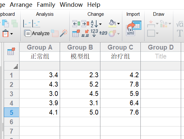The image size is (184, 139).
Task: Open the highlight fill color dropdown
Action: point(118,24)
